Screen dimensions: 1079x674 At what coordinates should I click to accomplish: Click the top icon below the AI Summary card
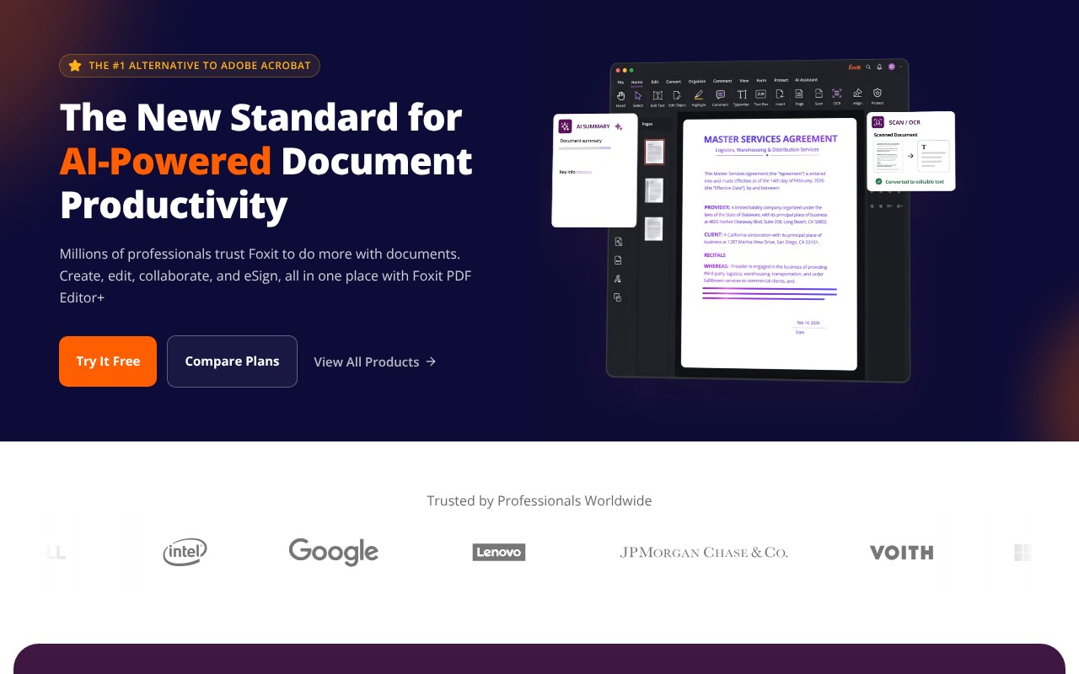[x=618, y=242]
